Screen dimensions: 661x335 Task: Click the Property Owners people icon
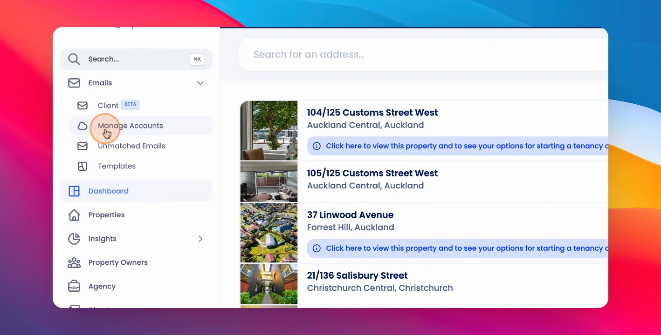pyautogui.click(x=74, y=262)
